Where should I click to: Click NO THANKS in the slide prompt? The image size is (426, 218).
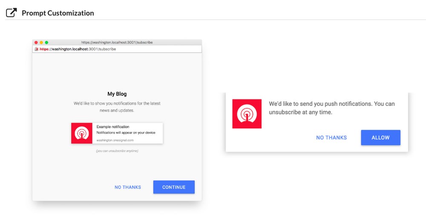(331, 138)
